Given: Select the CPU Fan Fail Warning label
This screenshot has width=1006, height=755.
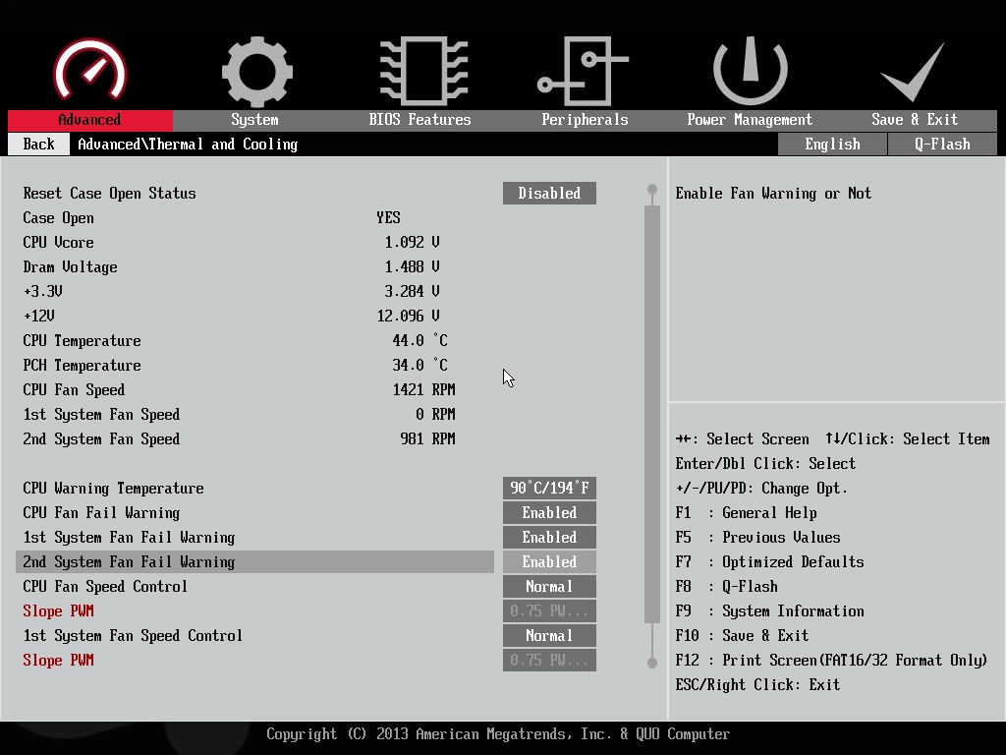Looking at the screenshot, I should point(101,513).
